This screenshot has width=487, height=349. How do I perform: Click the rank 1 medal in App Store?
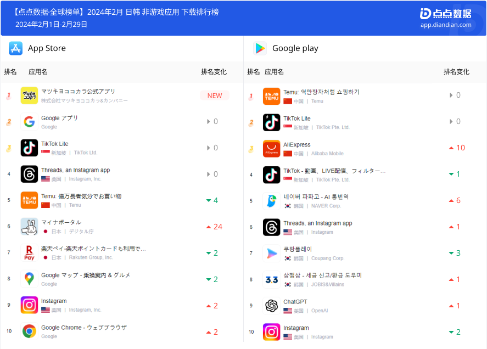[x=9, y=96]
